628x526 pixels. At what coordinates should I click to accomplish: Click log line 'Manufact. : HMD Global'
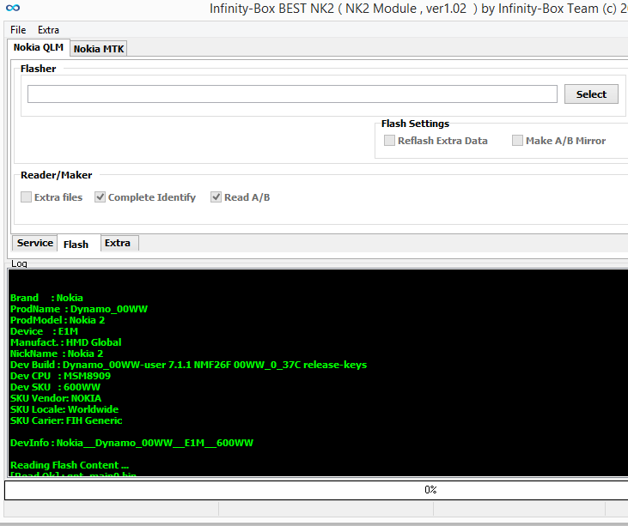(65, 342)
